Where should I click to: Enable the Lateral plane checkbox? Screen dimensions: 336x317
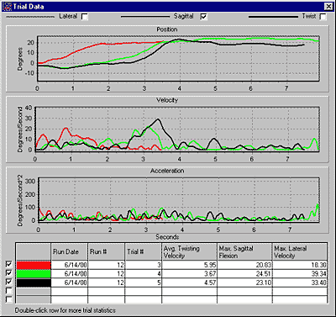pos(85,17)
